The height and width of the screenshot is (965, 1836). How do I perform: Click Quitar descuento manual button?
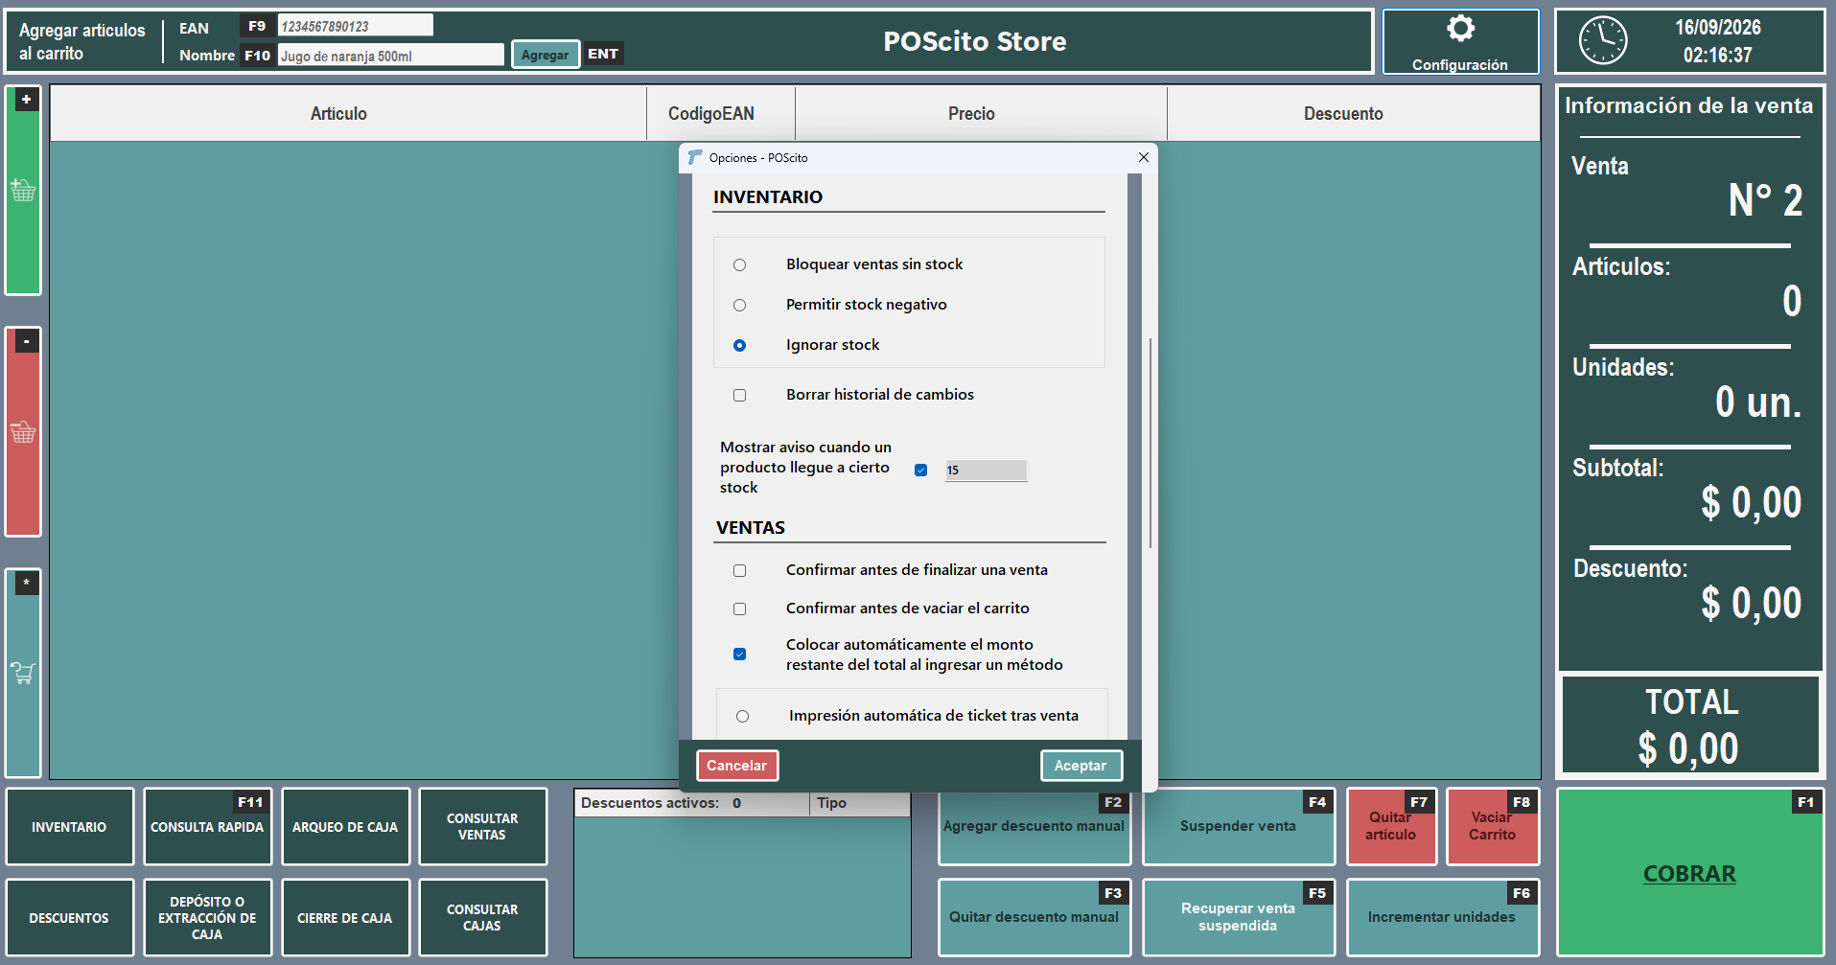click(x=1034, y=917)
